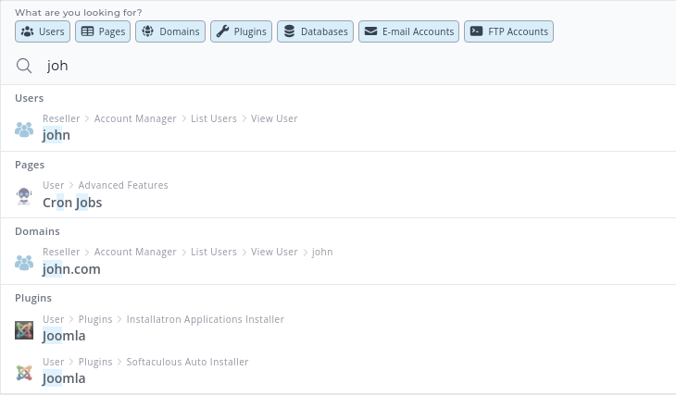Toggle the Plugins search filter
This screenshot has height=395, width=676.
pos(241,31)
